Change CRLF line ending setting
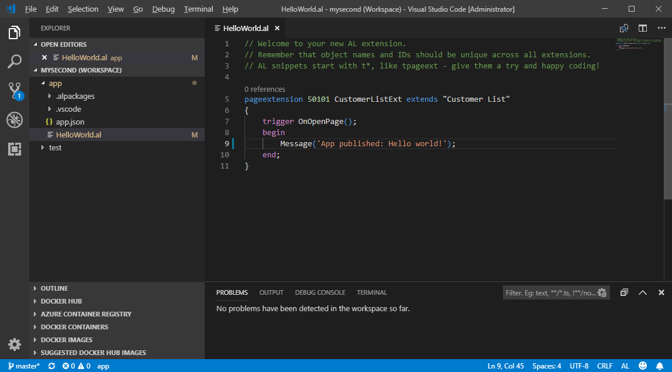This screenshot has width=672, height=372. pyautogui.click(x=605, y=366)
